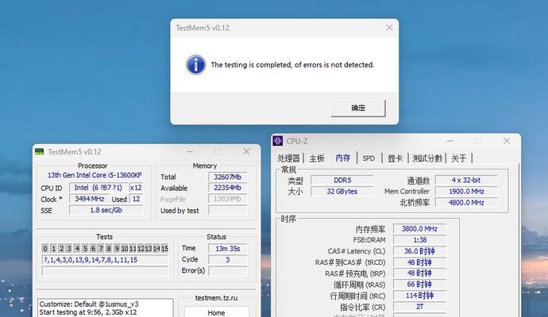Switch to 主板 tab in CPU-Z
The width and height of the screenshot is (548, 317).
[x=317, y=158]
